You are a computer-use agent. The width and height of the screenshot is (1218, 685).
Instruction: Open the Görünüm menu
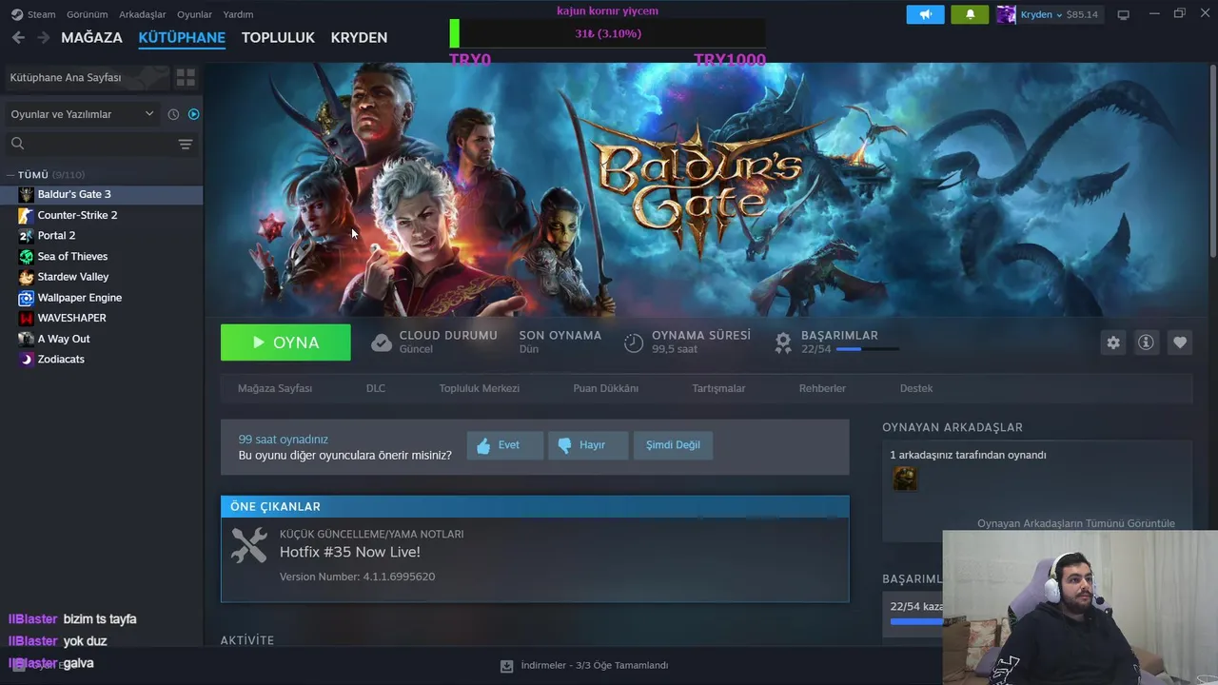[x=87, y=14]
